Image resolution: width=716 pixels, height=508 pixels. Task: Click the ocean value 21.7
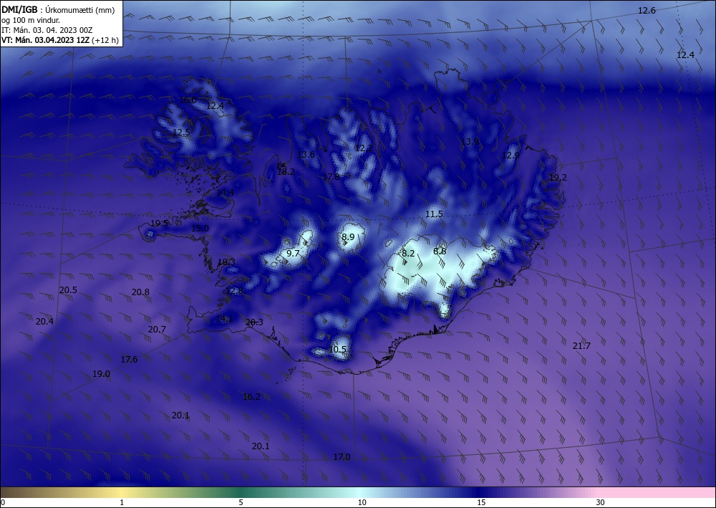click(x=581, y=346)
